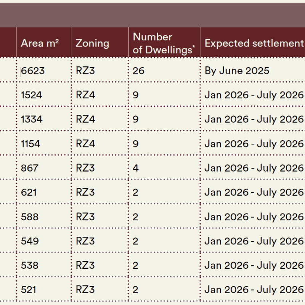Select the settlement date in the 521 row
Viewport: 305px width, 305px height.
[x=254, y=290]
